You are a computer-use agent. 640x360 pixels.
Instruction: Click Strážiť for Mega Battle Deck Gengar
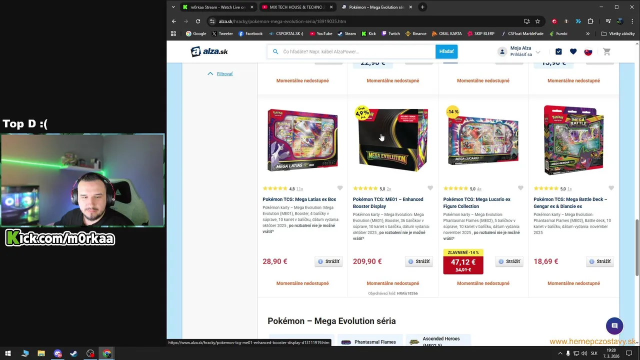click(x=599, y=261)
